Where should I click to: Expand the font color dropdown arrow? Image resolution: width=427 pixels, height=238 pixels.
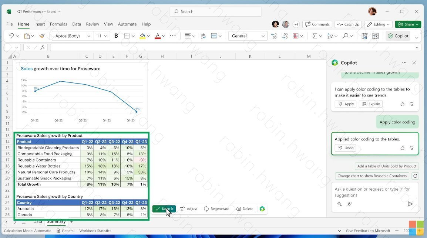coord(164,36)
